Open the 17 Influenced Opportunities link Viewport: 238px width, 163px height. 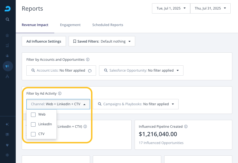(161, 143)
